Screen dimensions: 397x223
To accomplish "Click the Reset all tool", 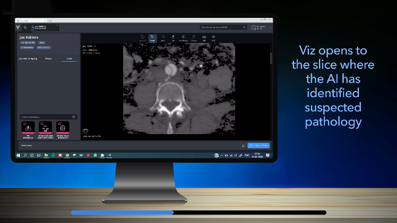I will (142, 38).
